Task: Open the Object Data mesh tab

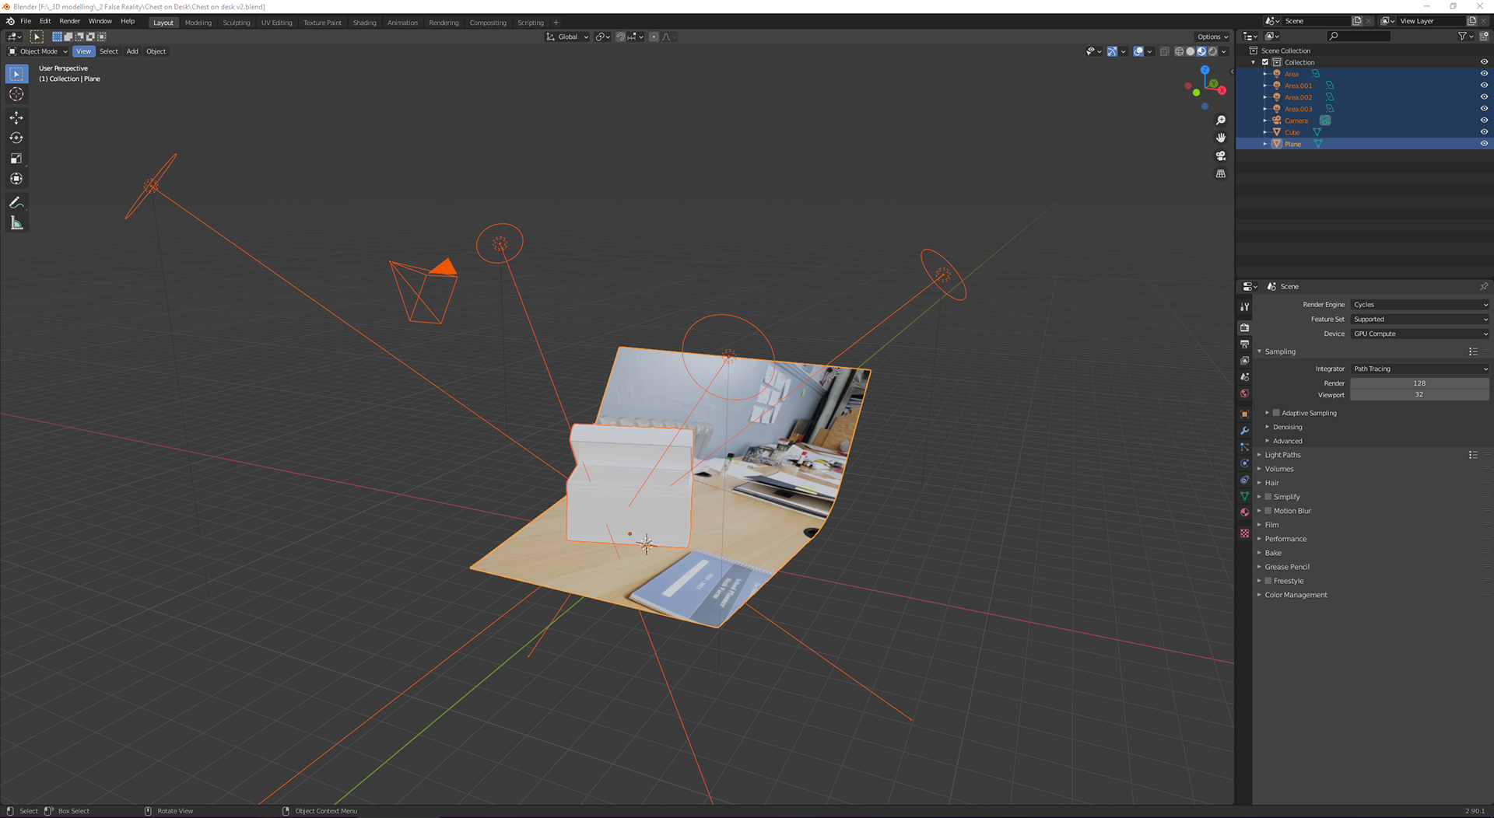Action: point(1244,496)
